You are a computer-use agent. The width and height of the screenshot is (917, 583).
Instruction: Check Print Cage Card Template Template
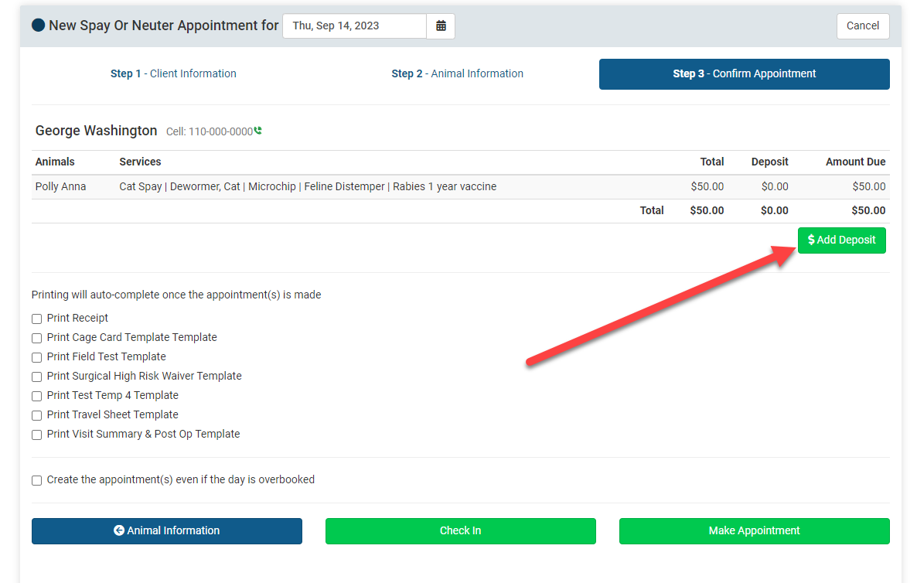pos(36,338)
